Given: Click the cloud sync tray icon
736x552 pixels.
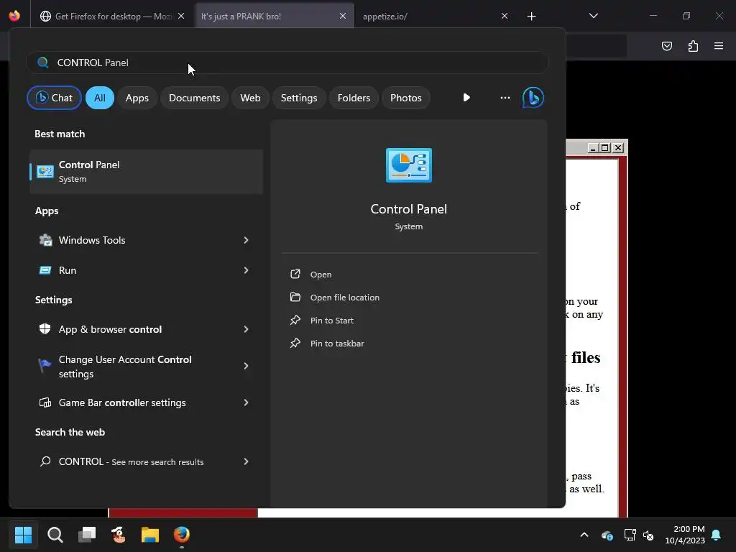Looking at the screenshot, I should [607, 535].
